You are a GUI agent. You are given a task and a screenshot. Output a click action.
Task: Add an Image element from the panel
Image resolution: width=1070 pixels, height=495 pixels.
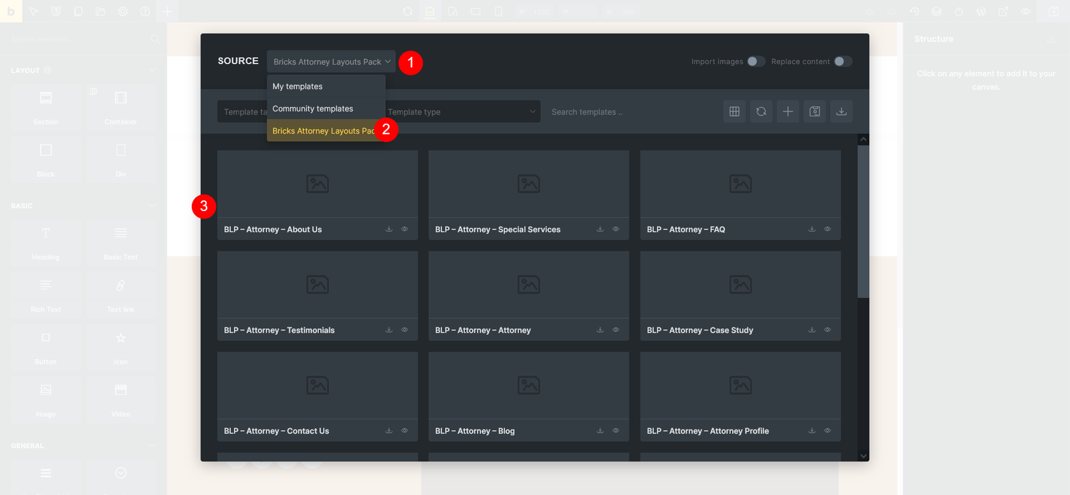[x=45, y=399]
